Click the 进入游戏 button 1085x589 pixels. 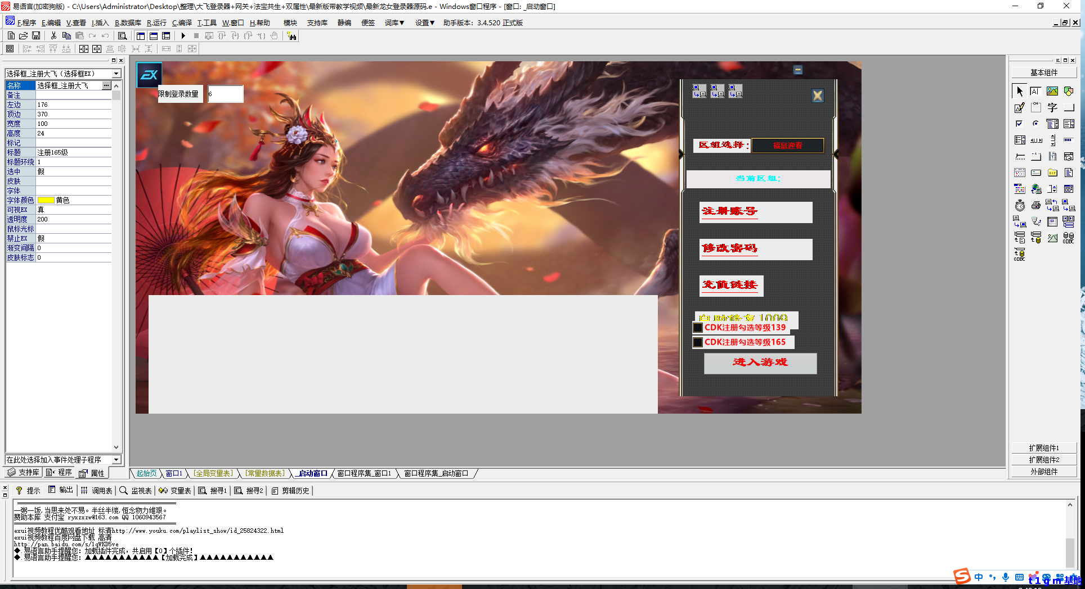coord(760,363)
